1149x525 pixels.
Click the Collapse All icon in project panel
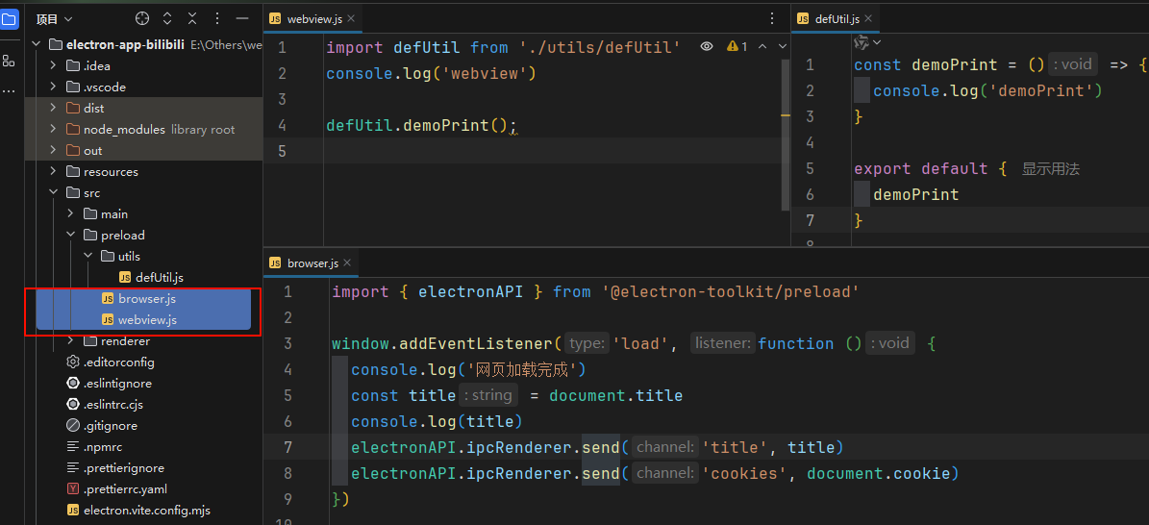[x=192, y=18]
